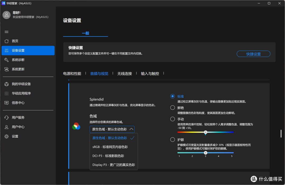Click level 1 on eye care slider
The image size is (285, 185).
179,156
